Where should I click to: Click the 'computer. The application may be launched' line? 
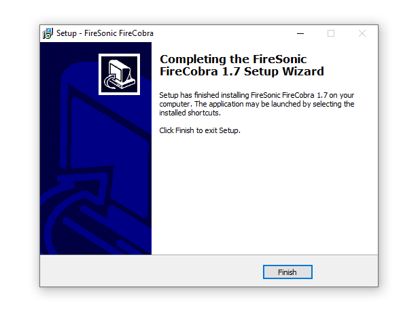[x=257, y=104]
